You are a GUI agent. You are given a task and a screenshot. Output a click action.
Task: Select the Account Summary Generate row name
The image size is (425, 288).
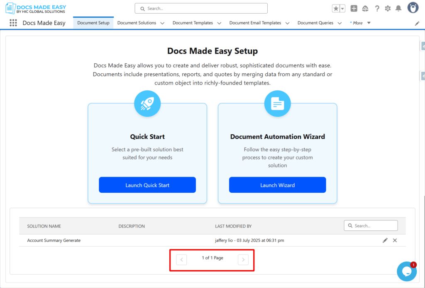point(54,240)
